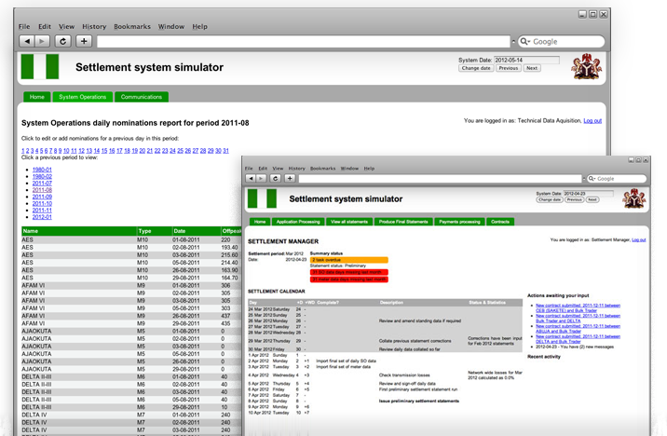Click Date column header in nominations table
This screenshot has height=436, width=667.
coord(197,231)
